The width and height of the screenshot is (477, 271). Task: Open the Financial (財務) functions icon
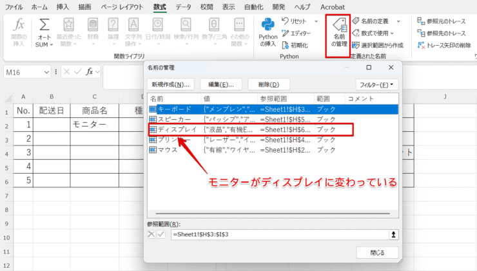[93, 25]
